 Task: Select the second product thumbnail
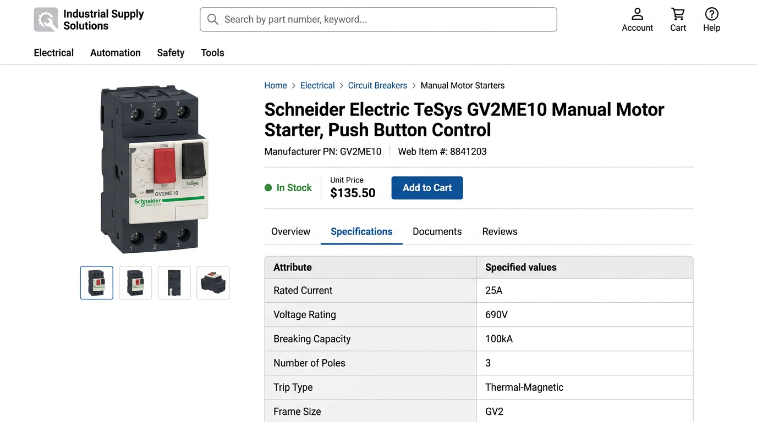(135, 283)
